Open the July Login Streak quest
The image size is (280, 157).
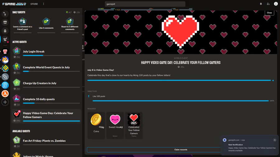46,53
